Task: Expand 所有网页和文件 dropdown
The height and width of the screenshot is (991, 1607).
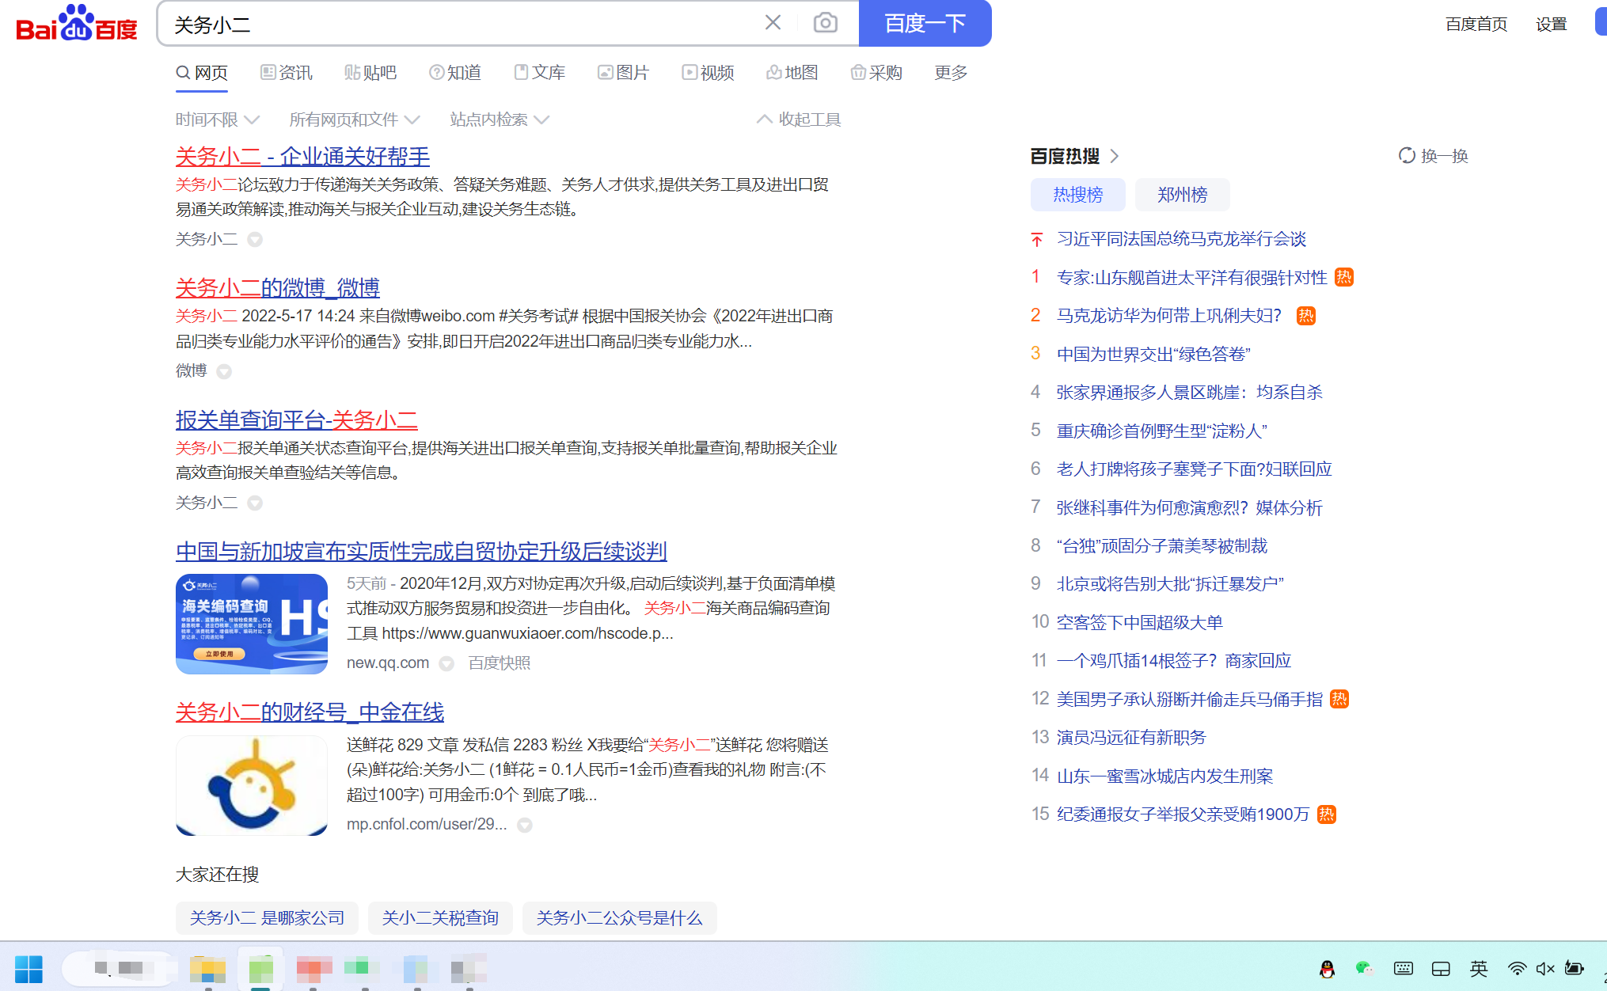Action: (x=354, y=120)
